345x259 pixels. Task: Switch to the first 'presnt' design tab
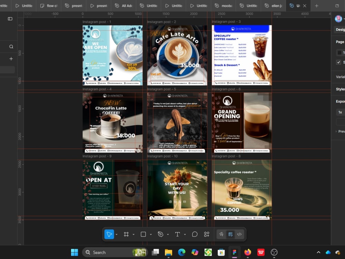coord(74,6)
